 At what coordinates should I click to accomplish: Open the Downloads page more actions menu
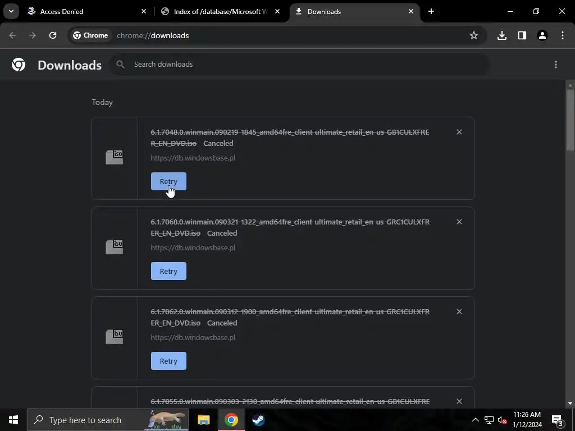click(556, 65)
